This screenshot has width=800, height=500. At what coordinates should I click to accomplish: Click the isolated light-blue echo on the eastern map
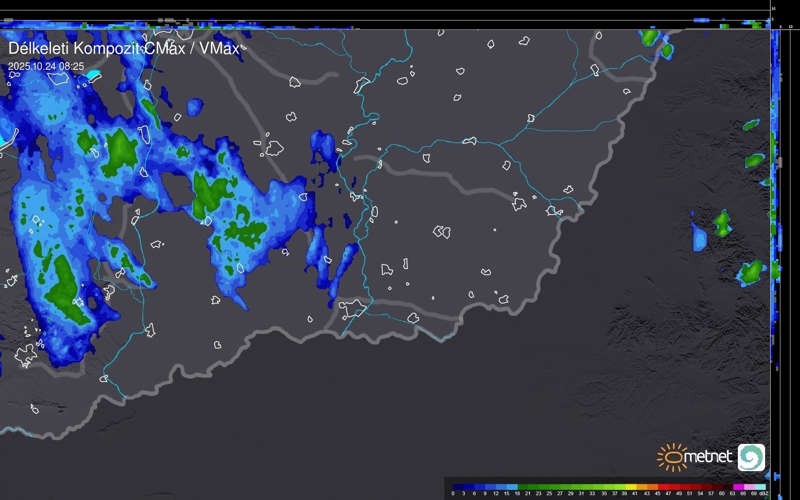tap(700, 239)
